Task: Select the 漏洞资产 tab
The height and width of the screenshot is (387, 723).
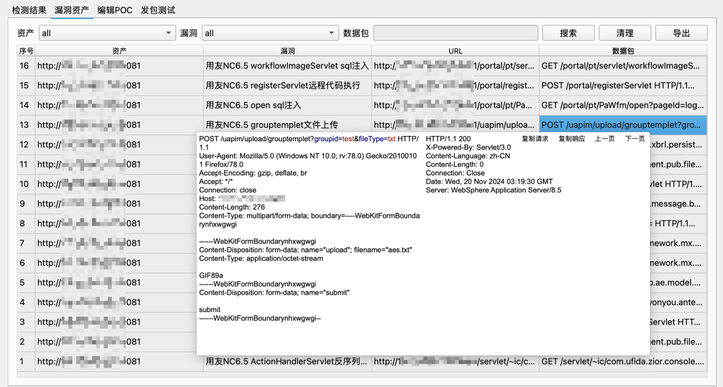Action: 72,10
